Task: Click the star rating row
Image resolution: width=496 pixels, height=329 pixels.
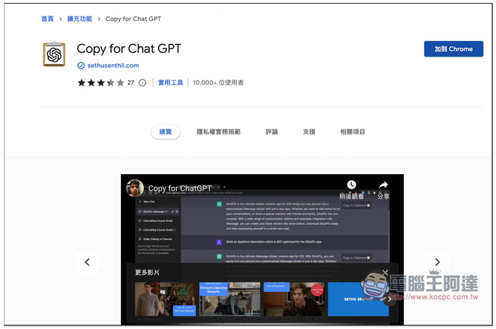Action: pos(101,83)
